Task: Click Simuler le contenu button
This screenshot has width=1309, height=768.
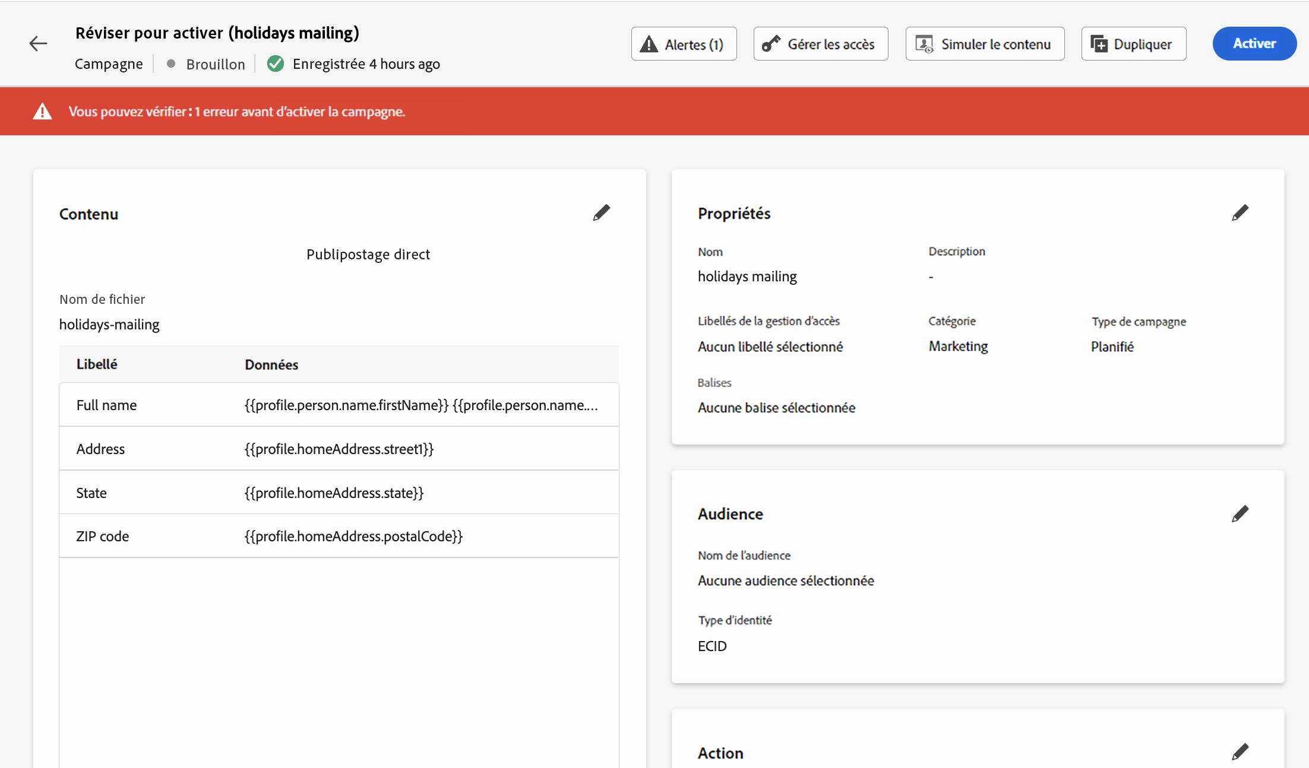Action: point(985,44)
